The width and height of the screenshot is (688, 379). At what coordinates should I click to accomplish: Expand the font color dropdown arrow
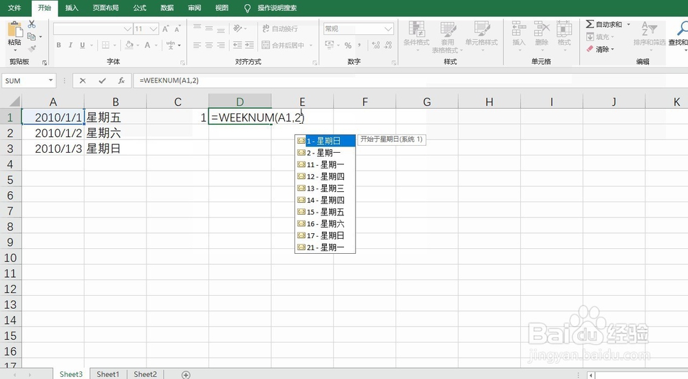pos(155,45)
